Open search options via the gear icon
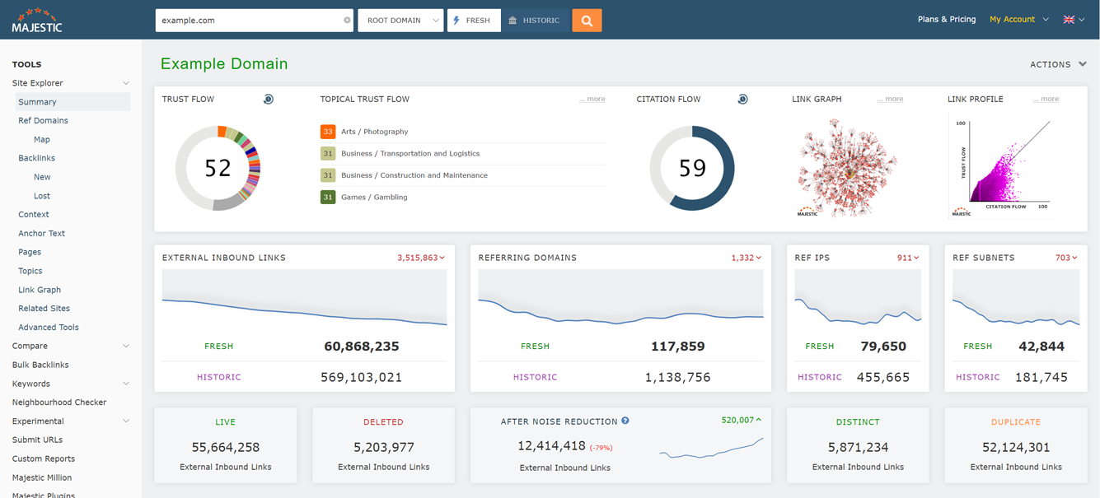Image resolution: width=1100 pixels, height=498 pixels. click(x=347, y=20)
